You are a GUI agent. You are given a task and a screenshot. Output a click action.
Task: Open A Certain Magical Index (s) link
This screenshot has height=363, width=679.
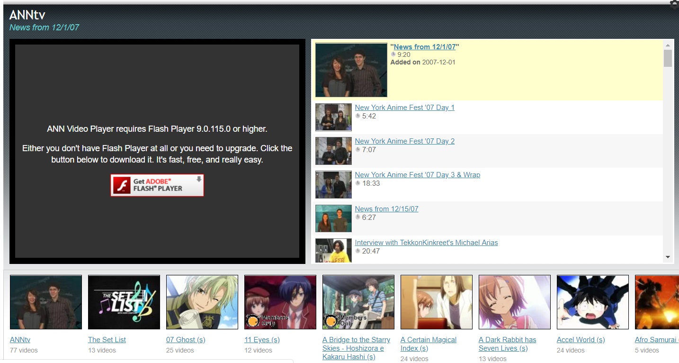429,344
